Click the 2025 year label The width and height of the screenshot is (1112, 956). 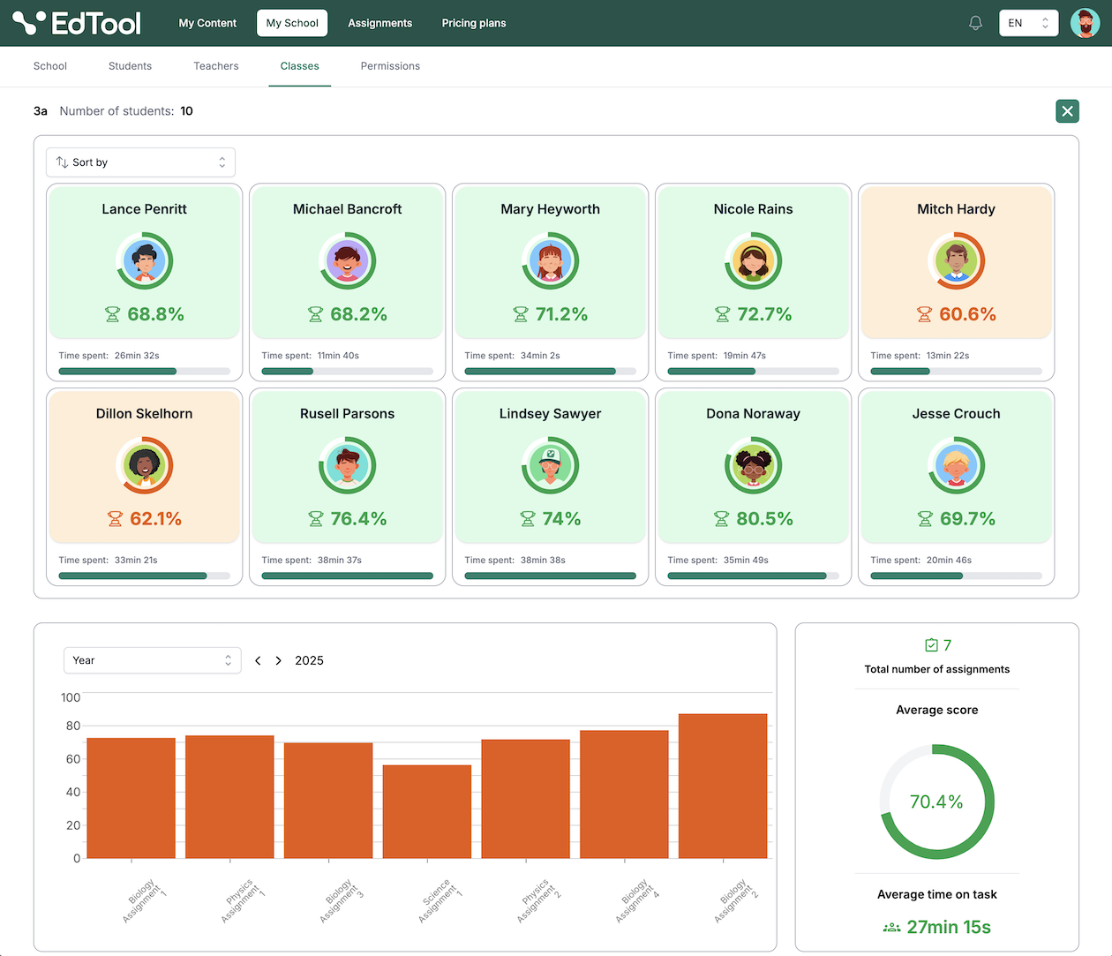309,660
